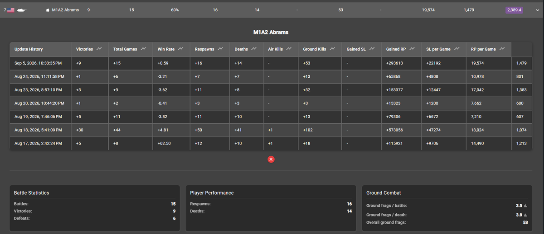Image resolution: width=544 pixels, height=234 pixels.
Task: Click the Victories column header label
Action: [84, 49]
